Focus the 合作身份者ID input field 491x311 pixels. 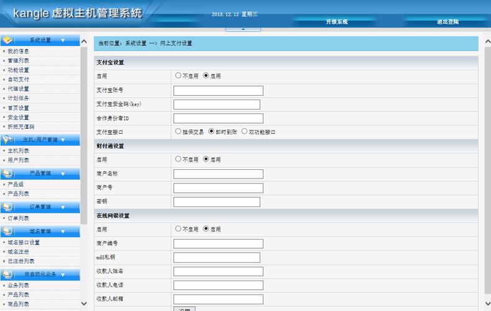tap(218, 118)
